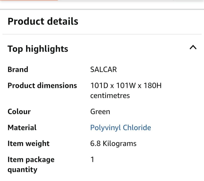Collapse the Top highlights section chevron
Image resolution: width=204 pixels, height=181 pixels.
tap(193, 47)
